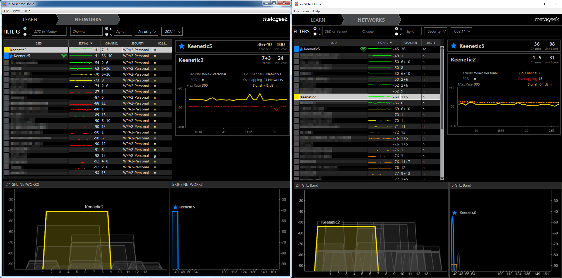The image size is (562, 278).
Task: Select the plus SSID filter radio in right window
Action: pos(315,28)
